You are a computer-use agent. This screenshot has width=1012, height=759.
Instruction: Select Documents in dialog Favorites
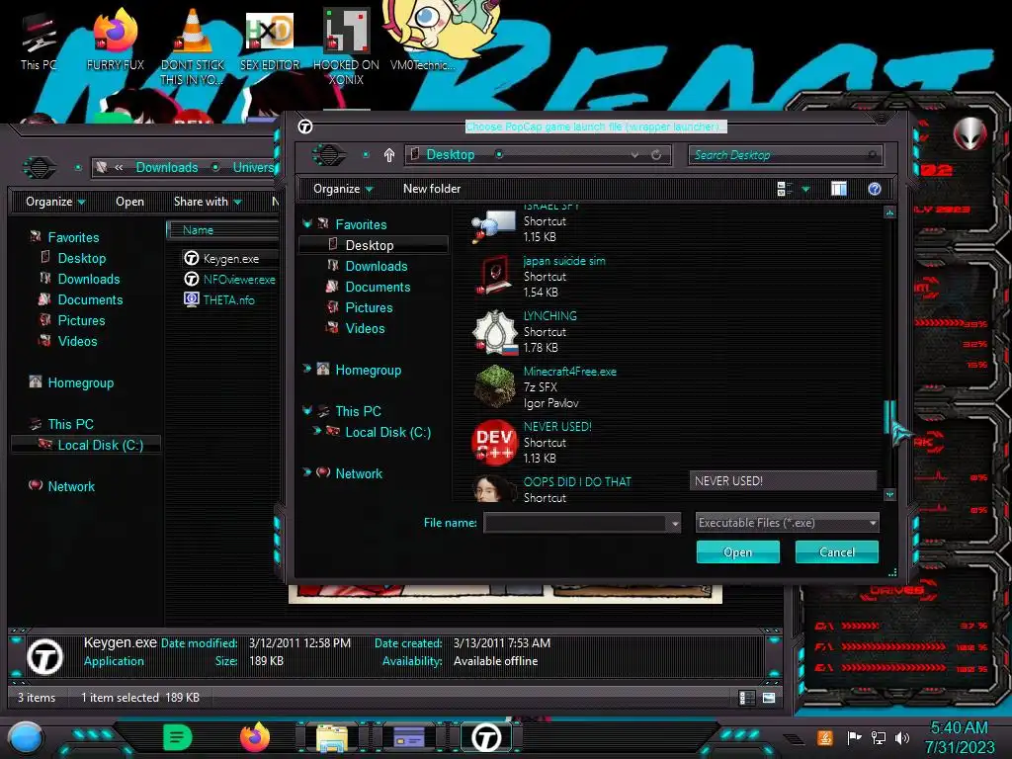[378, 287]
